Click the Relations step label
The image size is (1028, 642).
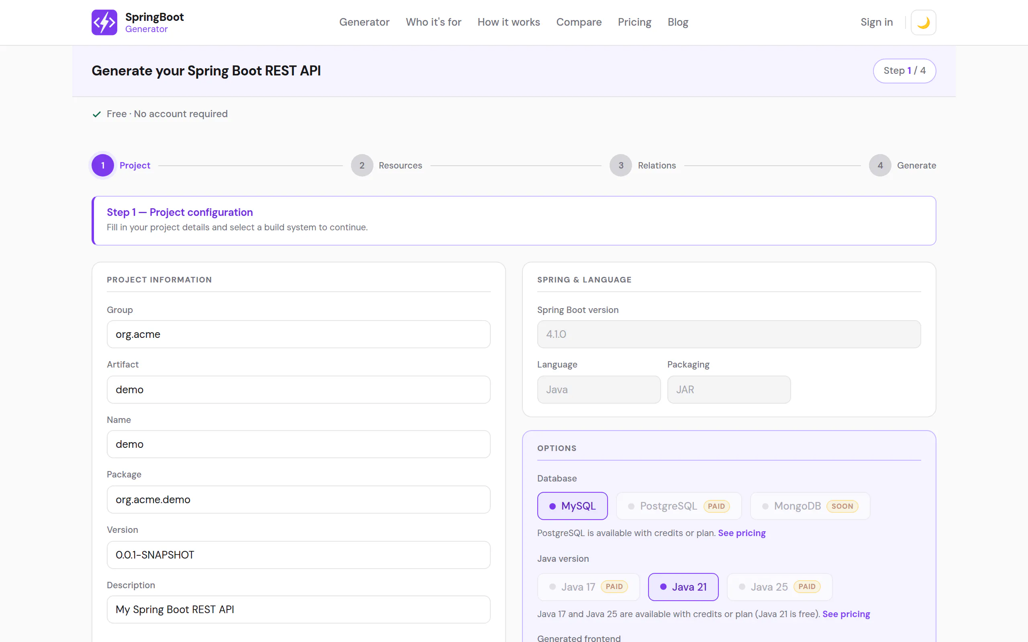coord(657,165)
